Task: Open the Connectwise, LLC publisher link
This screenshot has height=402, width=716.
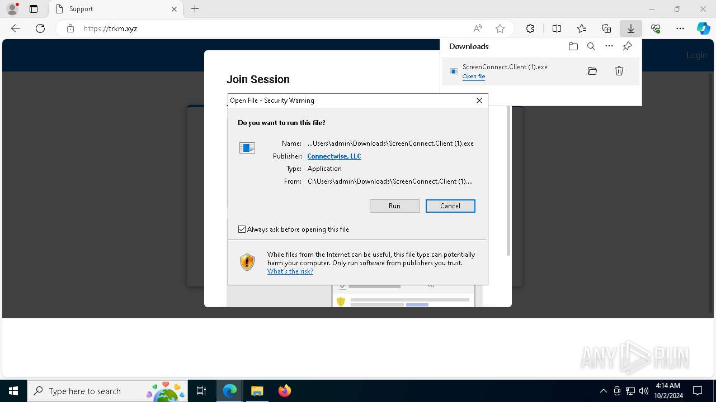Action: click(334, 156)
